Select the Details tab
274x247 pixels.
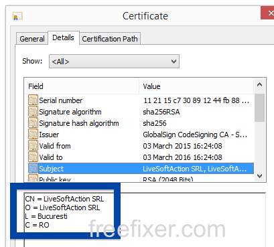[x=64, y=37]
